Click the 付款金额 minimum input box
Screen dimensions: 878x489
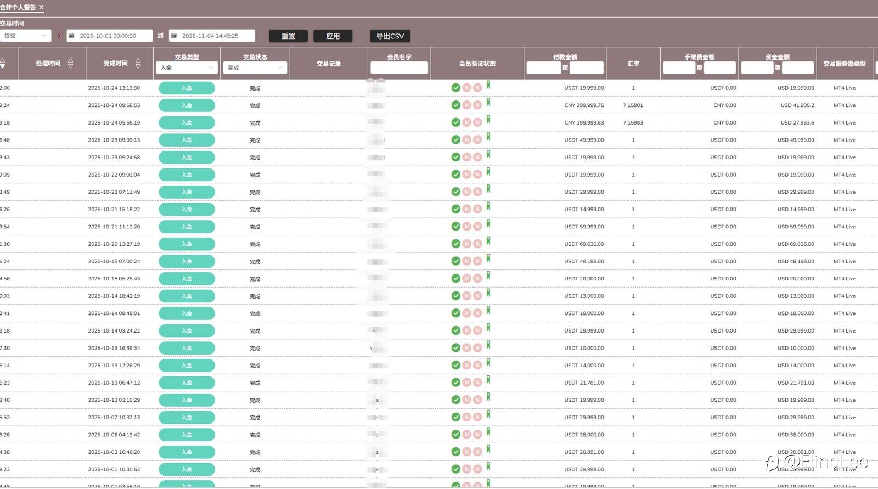pyautogui.click(x=543, y=68)
